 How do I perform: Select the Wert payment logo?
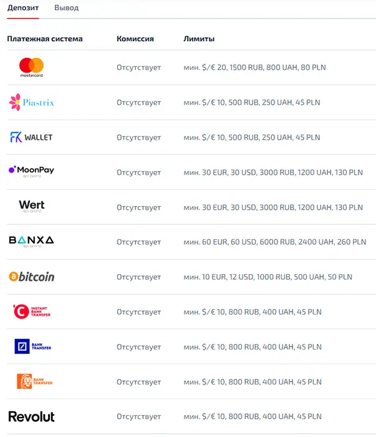point(32,206)
